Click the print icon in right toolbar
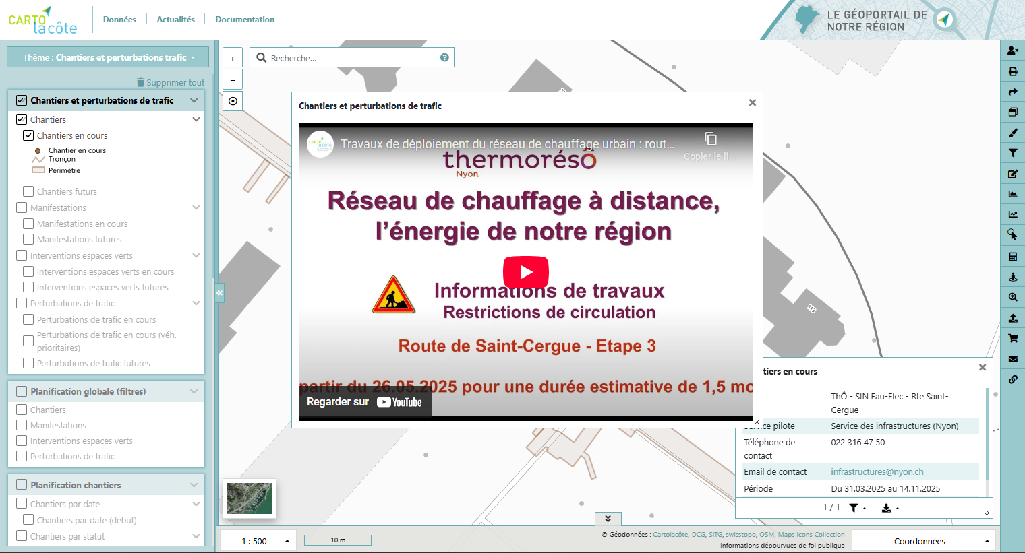The height and width of the screenshot is (553, 1025). tap(1013, 71)
